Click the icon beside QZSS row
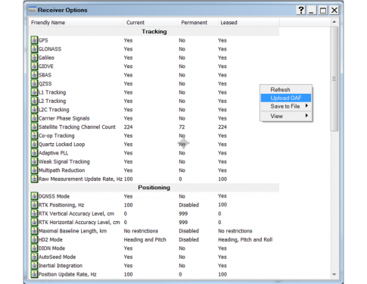 34,83
